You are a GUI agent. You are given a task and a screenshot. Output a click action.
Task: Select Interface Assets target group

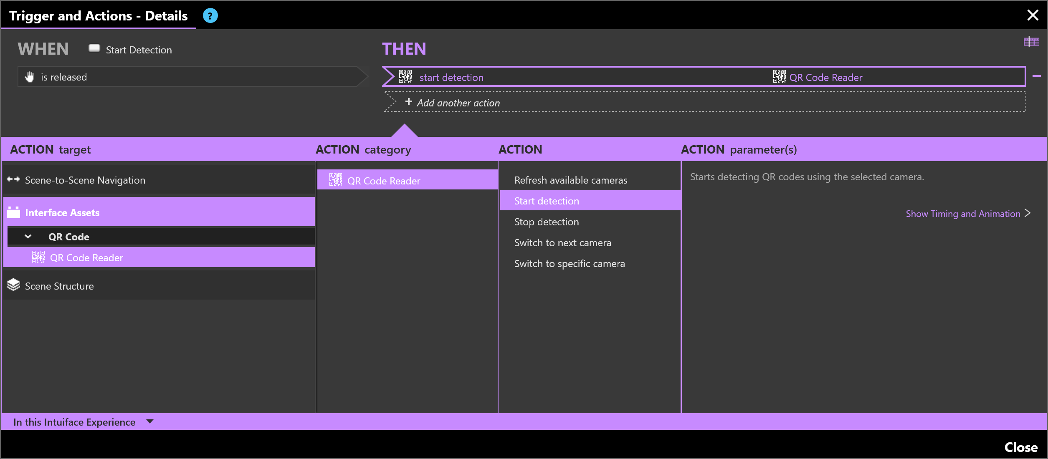pos(159,212)
